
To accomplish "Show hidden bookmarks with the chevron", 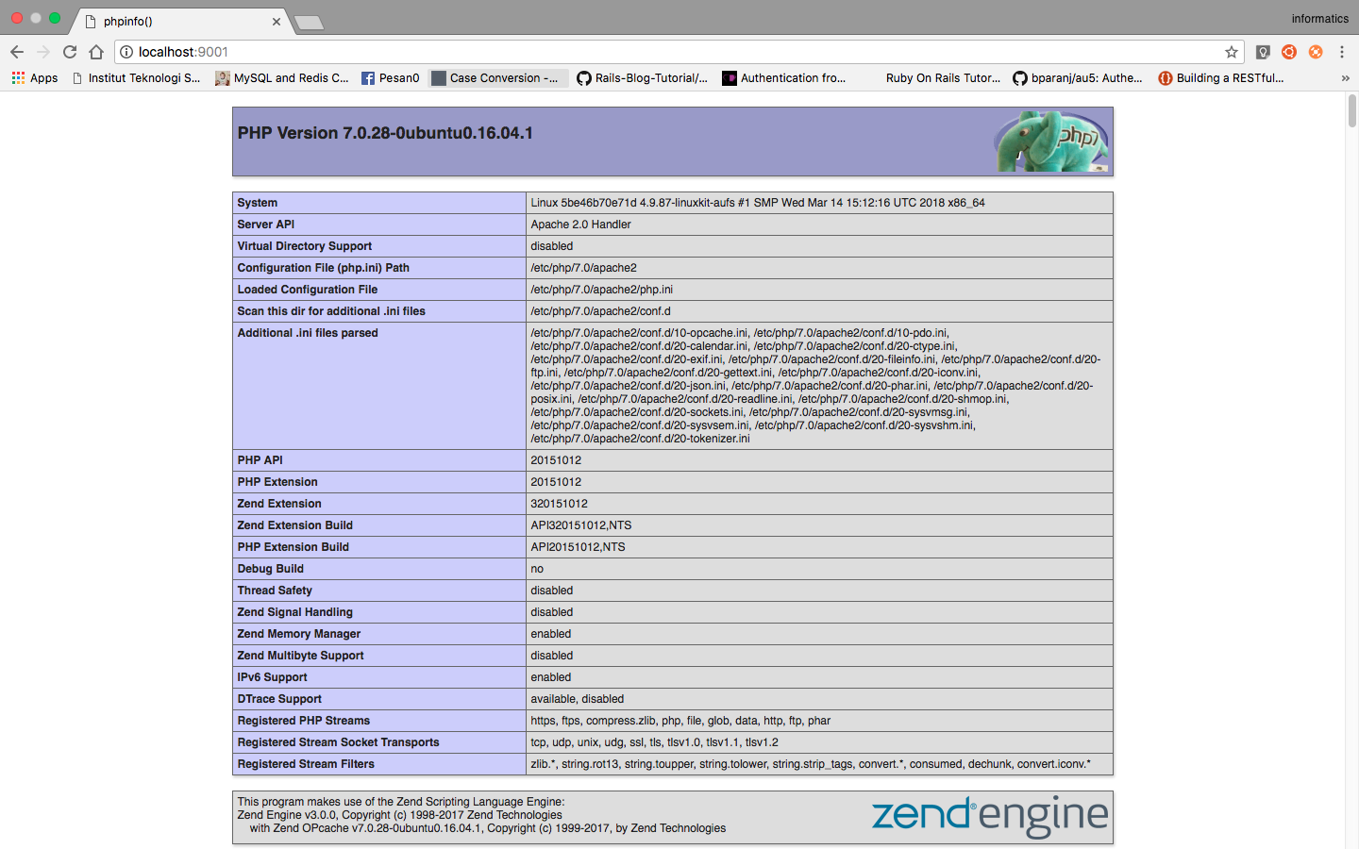I will [1345, 78].
